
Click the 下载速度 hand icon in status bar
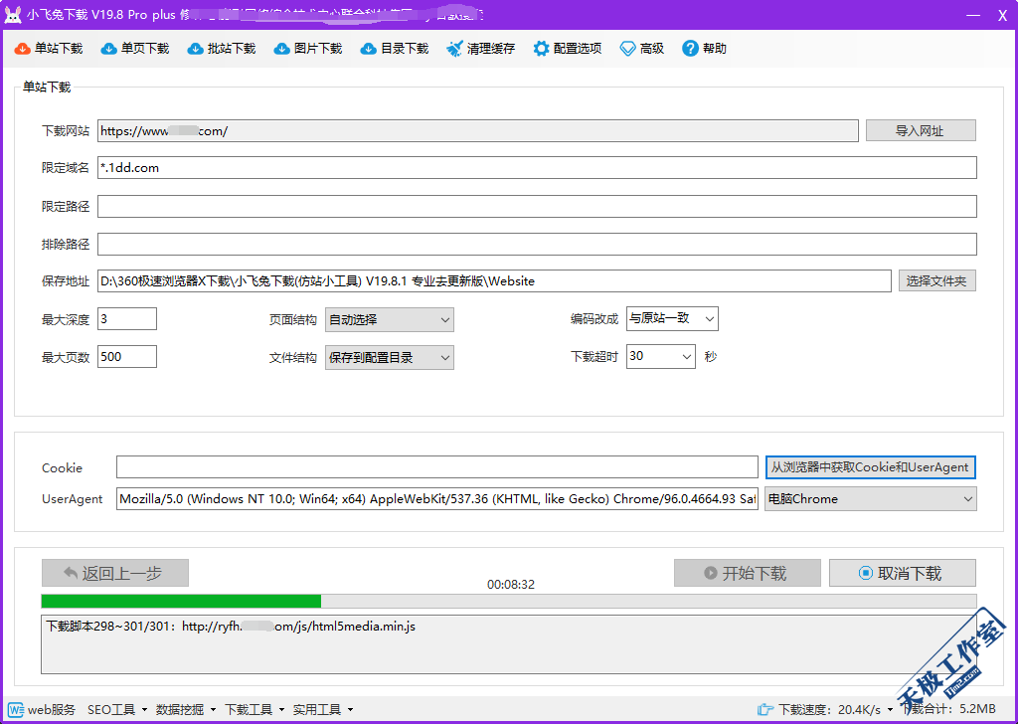point(765,710)
